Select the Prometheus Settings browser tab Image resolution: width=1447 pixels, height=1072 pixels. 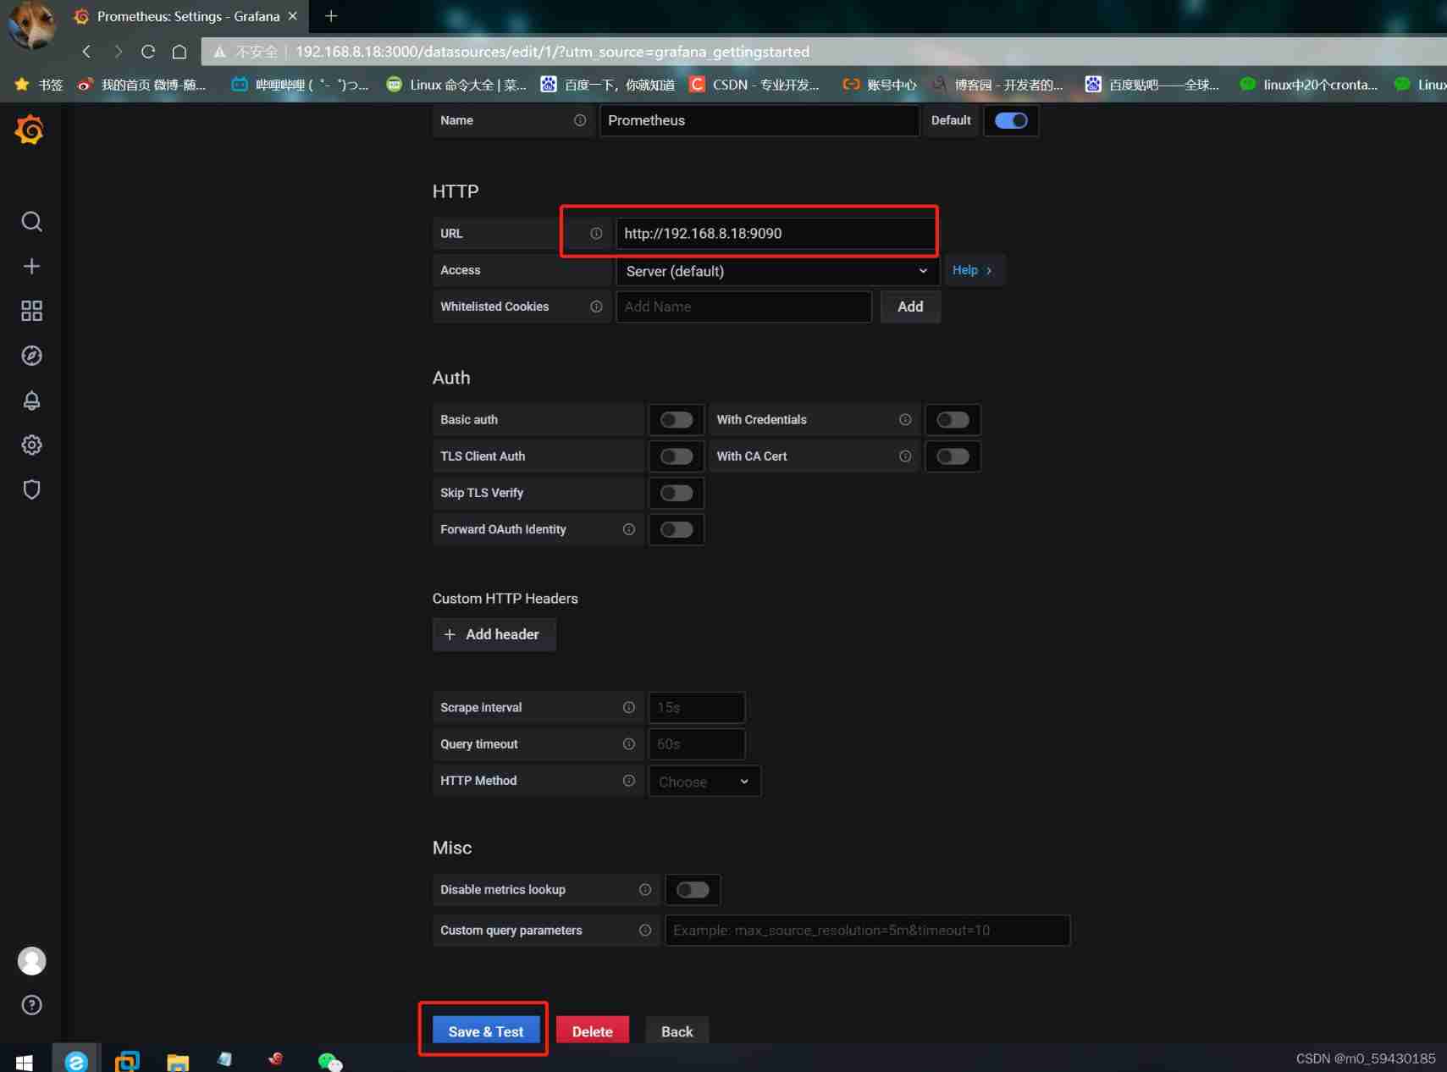click(188, 16)
